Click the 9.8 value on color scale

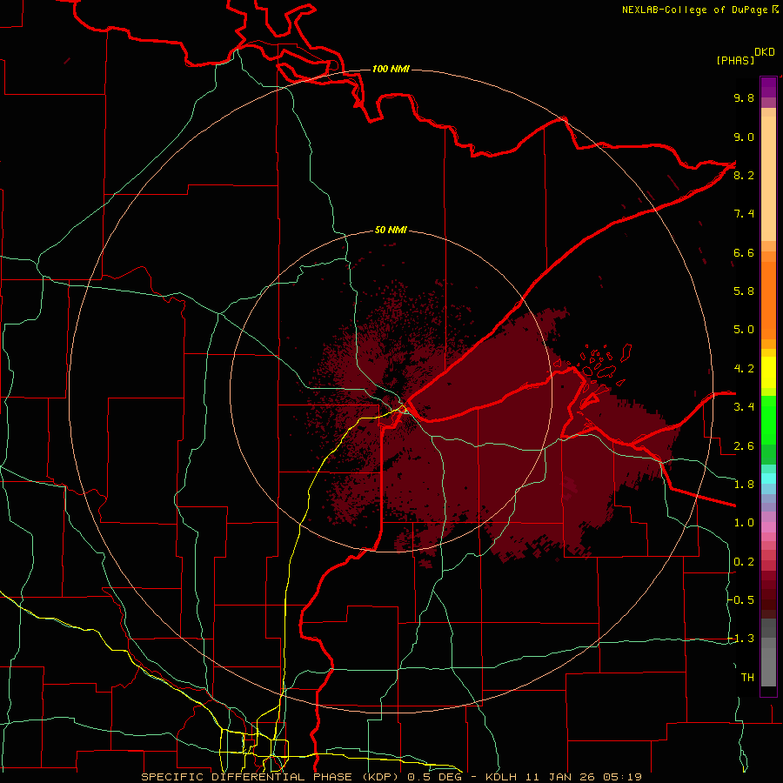point(744,97)
